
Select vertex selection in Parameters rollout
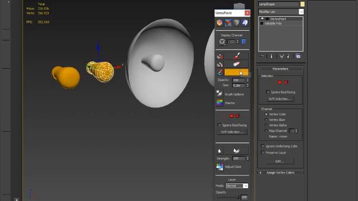pos(280,83)
